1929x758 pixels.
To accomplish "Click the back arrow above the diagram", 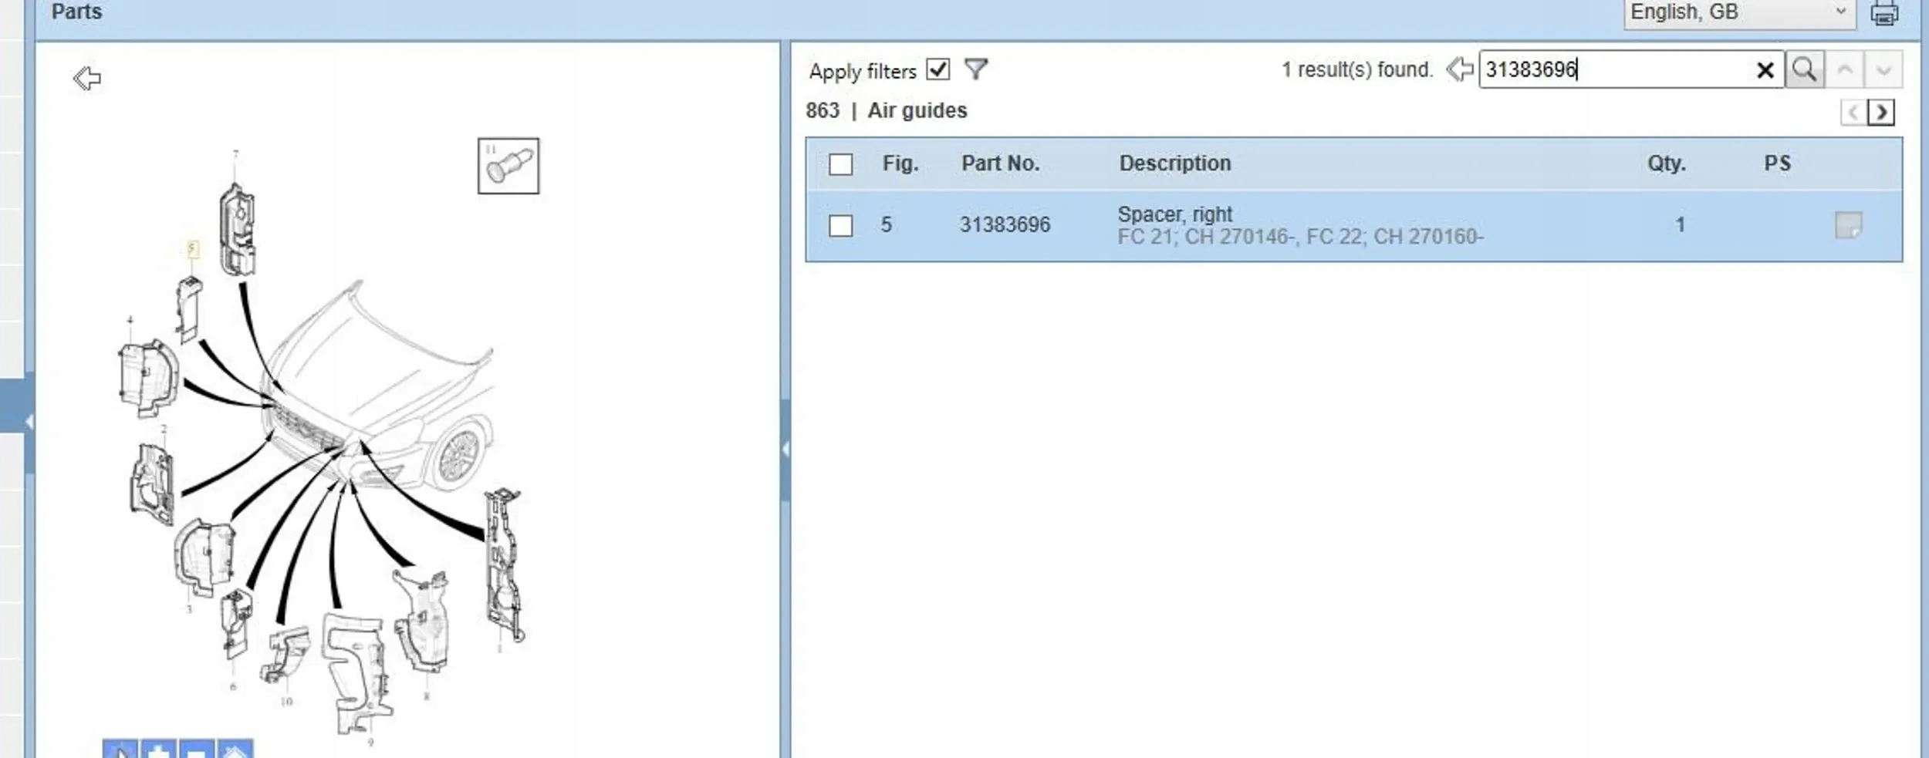I will pos(87,78).
